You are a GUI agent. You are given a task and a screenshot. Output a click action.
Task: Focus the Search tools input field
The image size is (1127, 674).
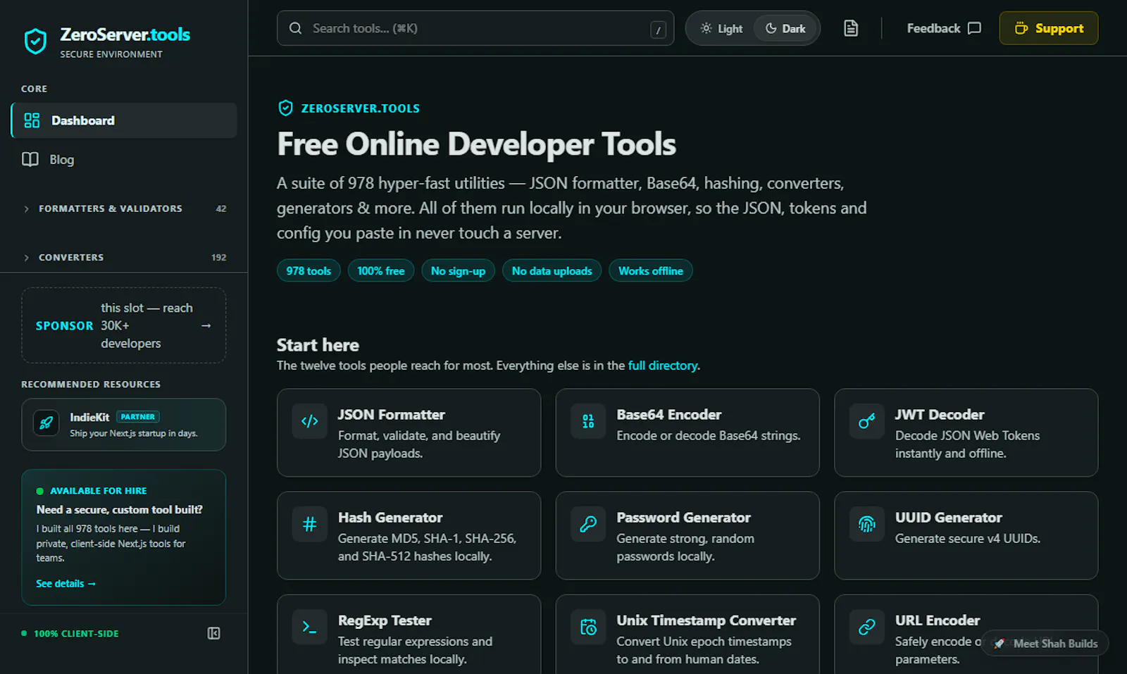coord(475,28)
